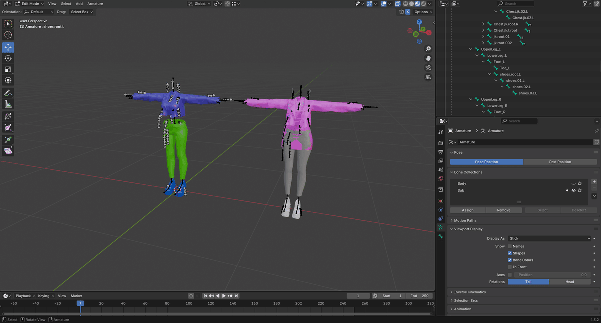Open the Display As Stick dropdown
This screenshot has height=323, width=601.
tap(549, 239)
